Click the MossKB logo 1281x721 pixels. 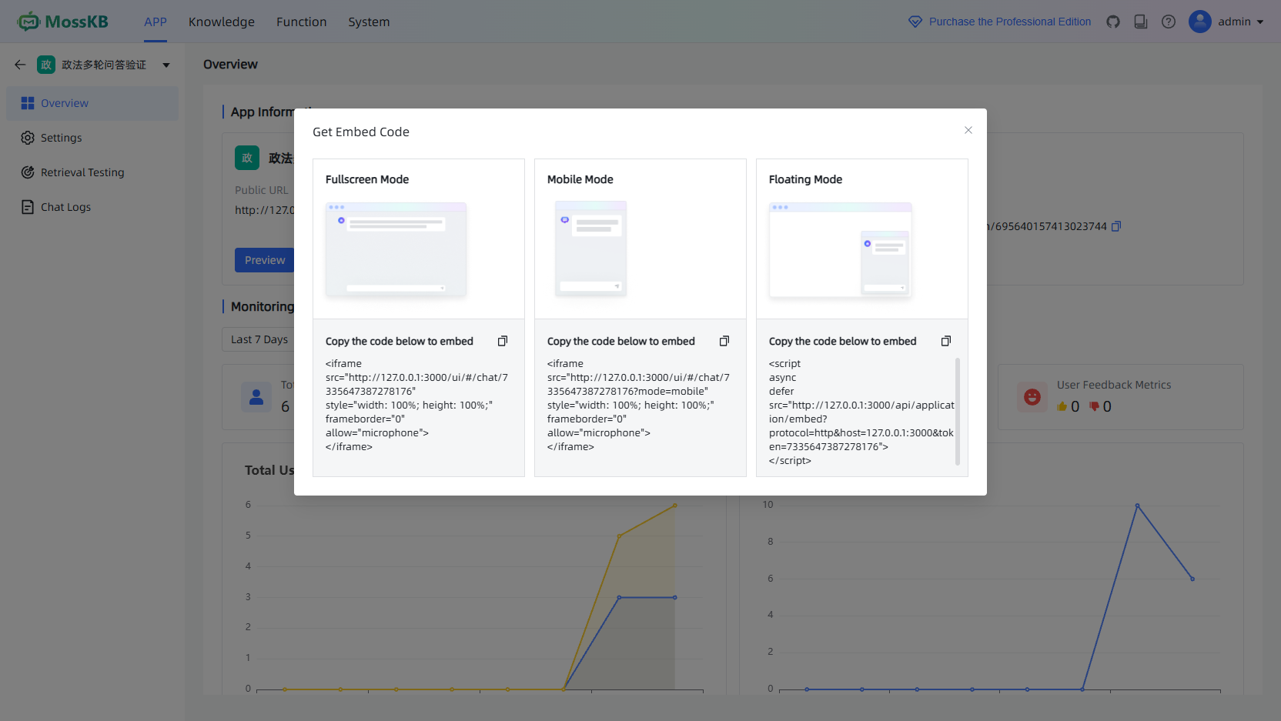pyautogui.click(x=63, y=22)
